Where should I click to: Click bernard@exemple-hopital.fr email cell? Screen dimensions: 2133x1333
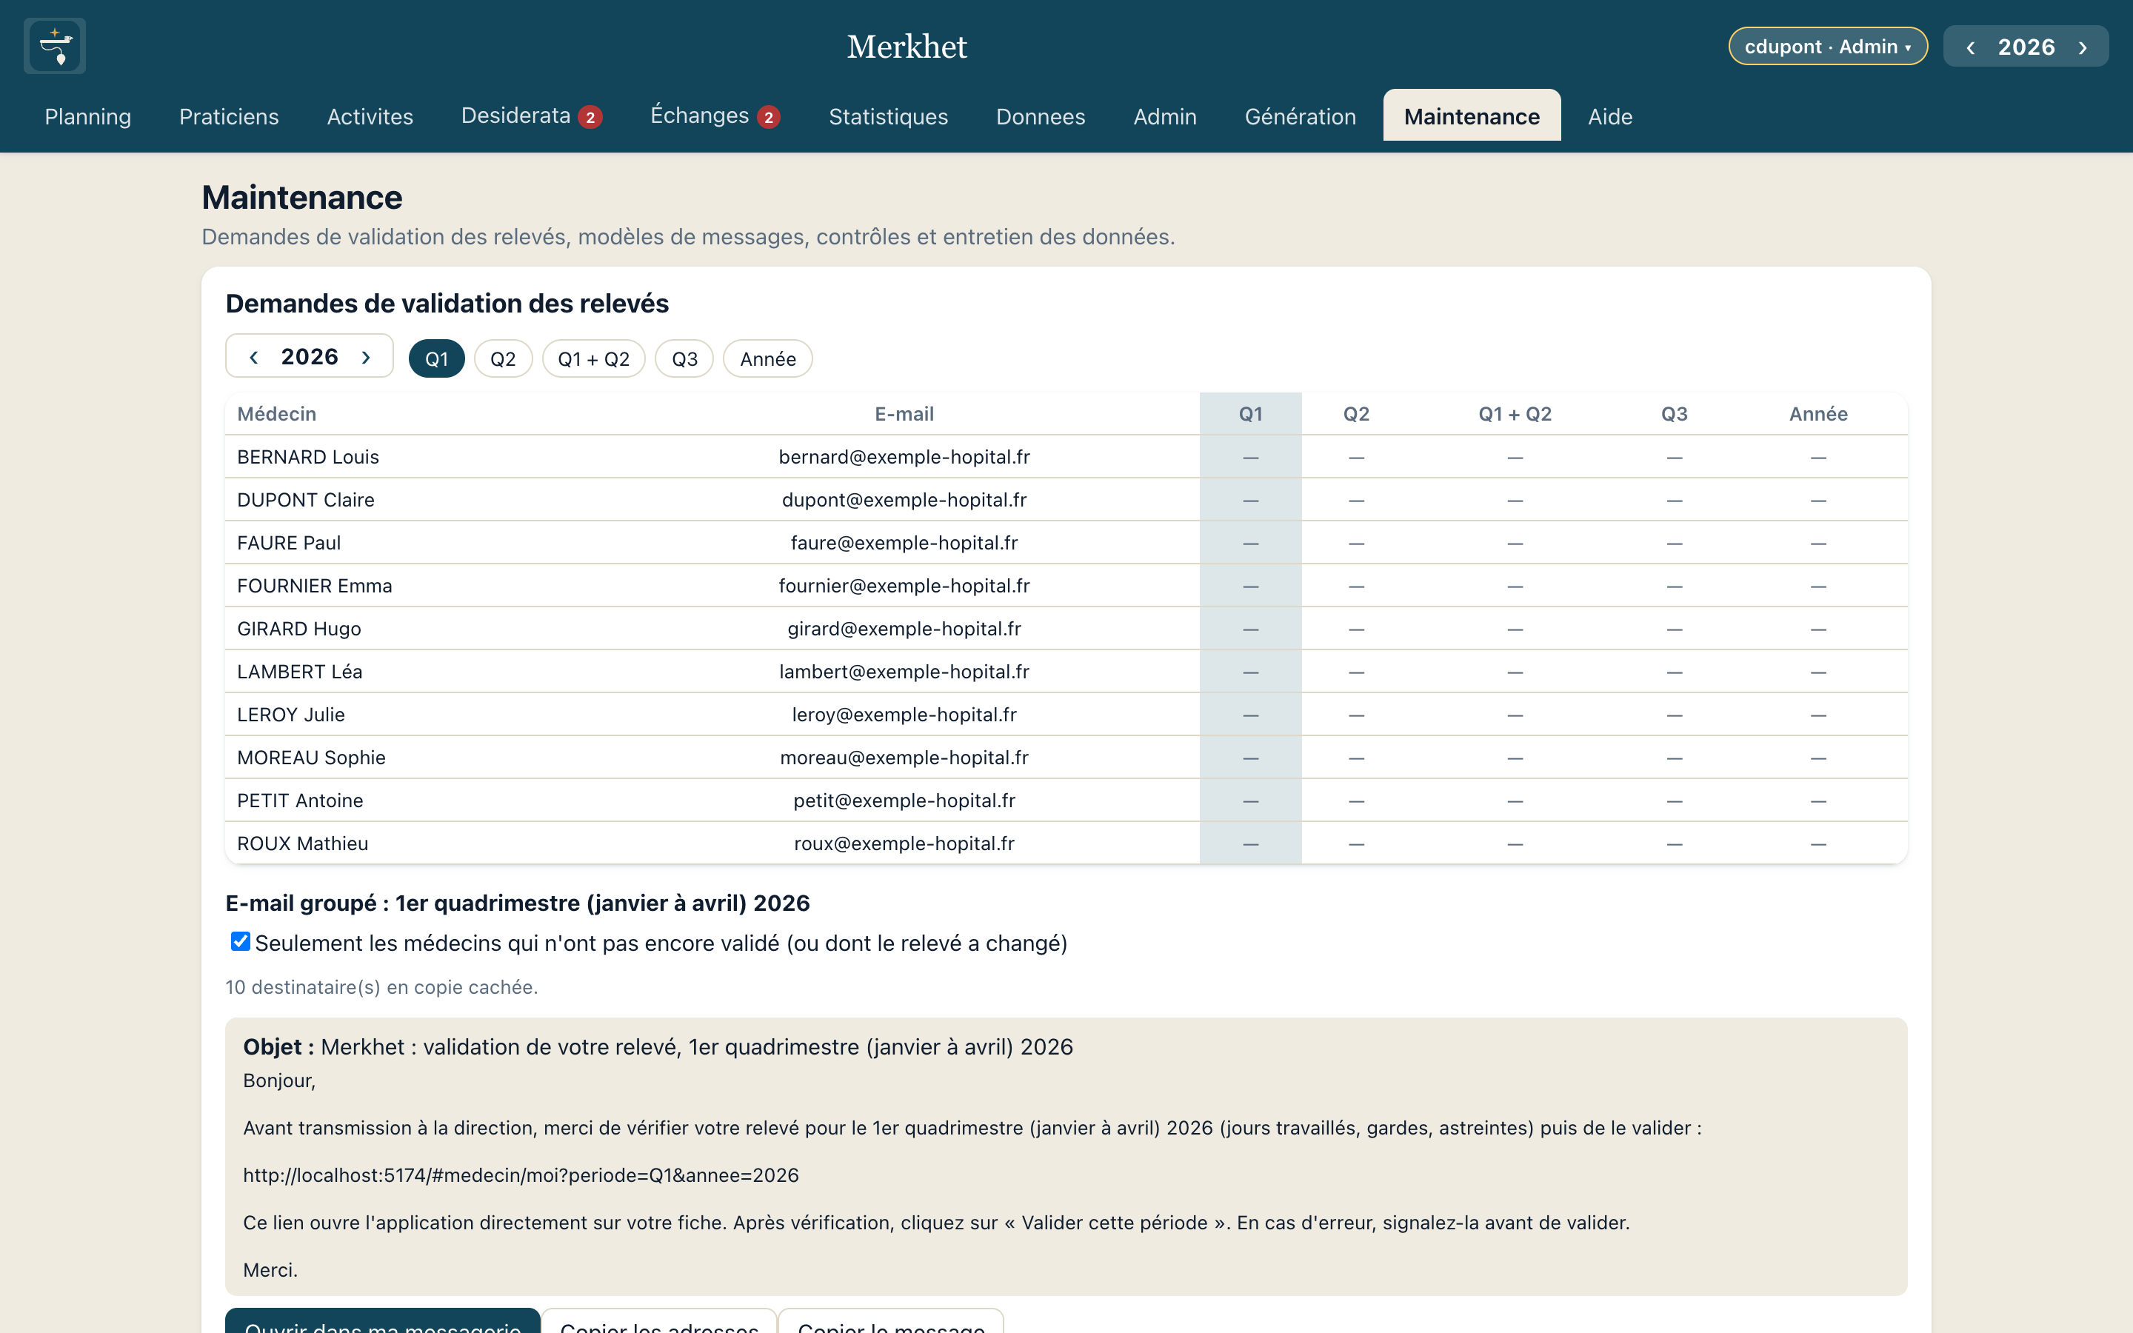tap(904, 457)
